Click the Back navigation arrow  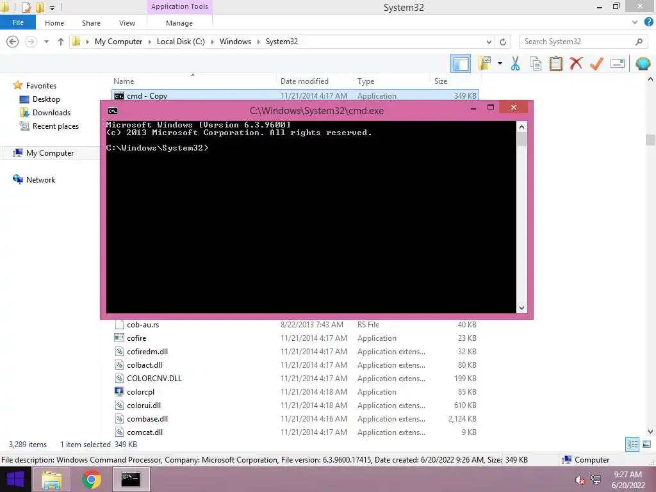pyautogui.click(x=13, y=42)
